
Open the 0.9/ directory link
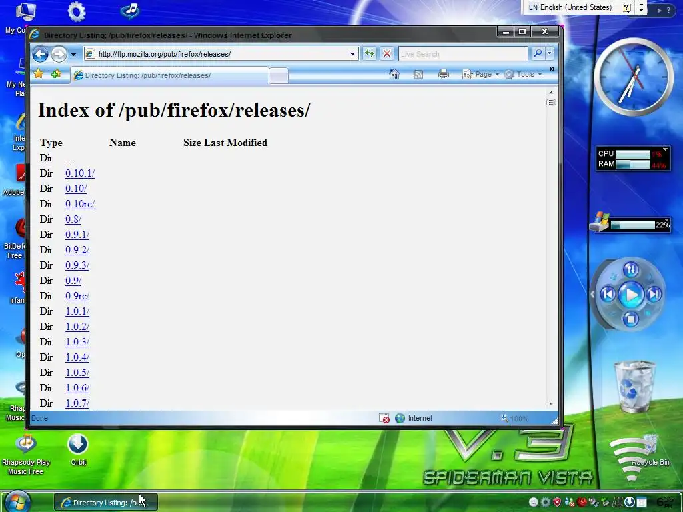73,281
